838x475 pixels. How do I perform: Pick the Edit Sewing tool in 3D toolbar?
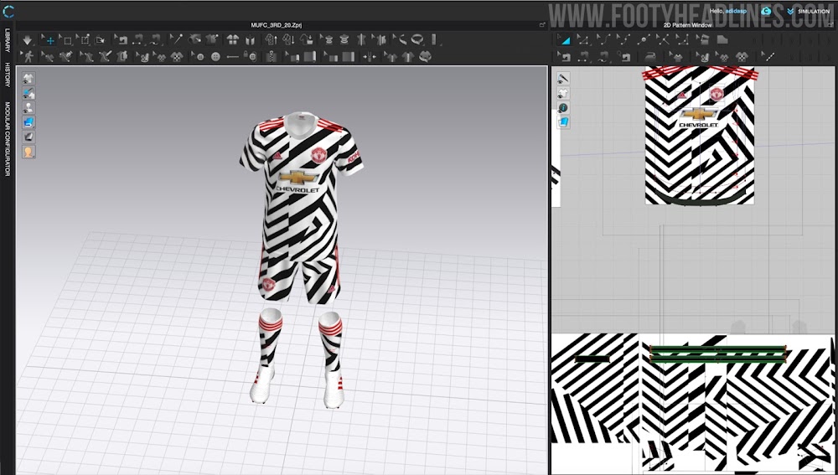click(122, 40)
